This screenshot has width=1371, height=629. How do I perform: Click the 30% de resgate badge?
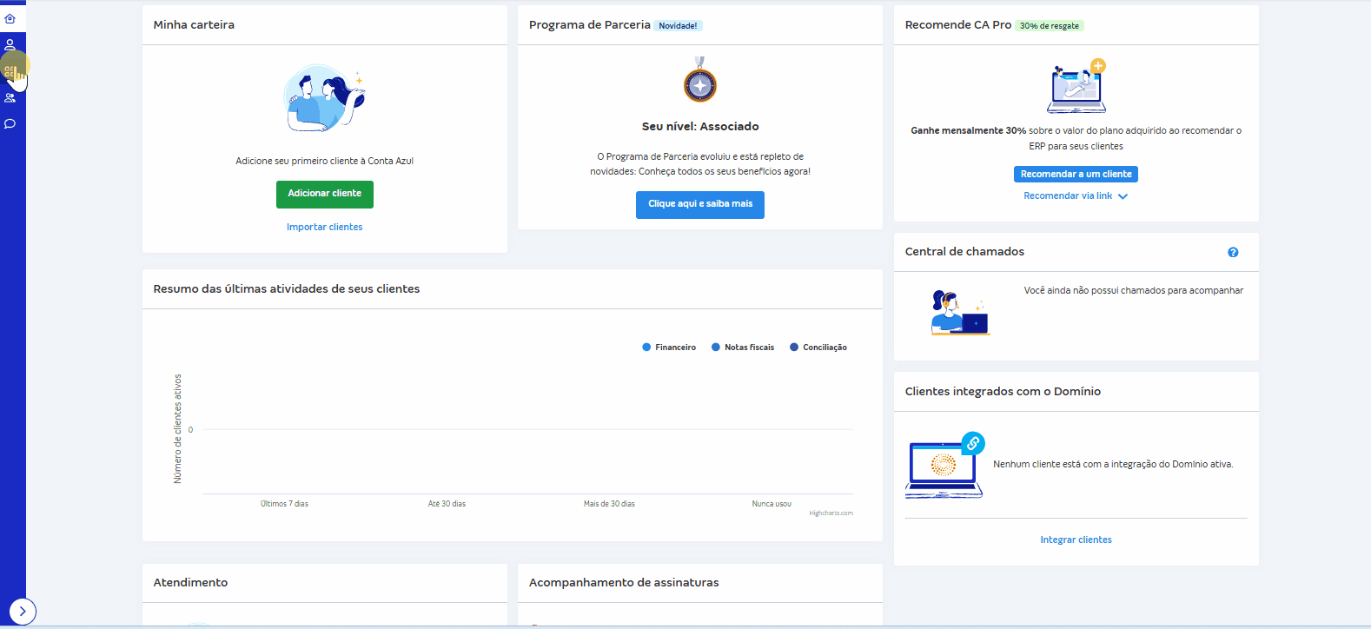click(x=1050, y=26)
